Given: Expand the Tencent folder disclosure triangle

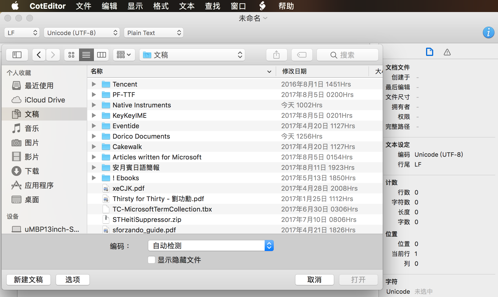Looking at the screenshot, I should 94,84.
